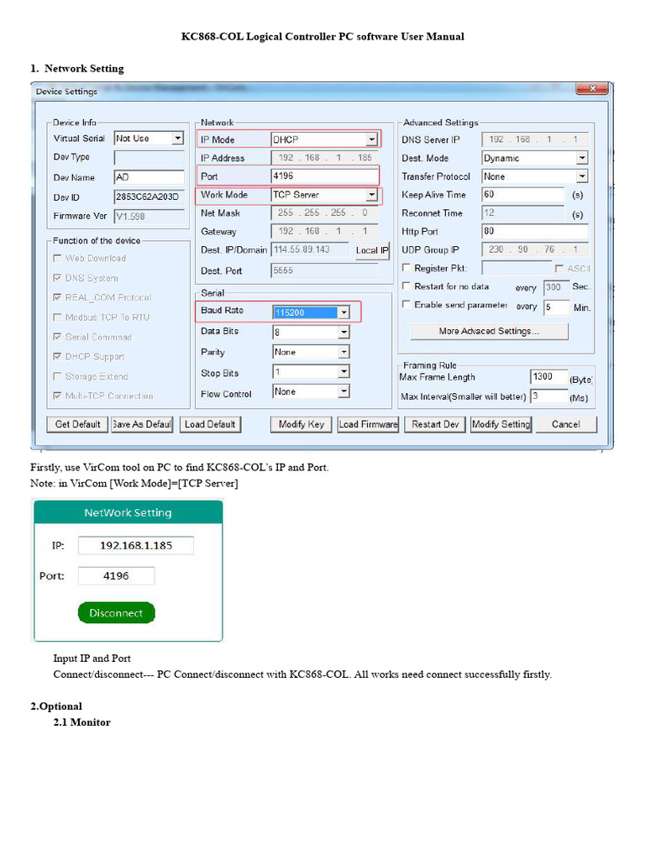
Task: Click the Keep Alive Time field
Action: (523, 194)
